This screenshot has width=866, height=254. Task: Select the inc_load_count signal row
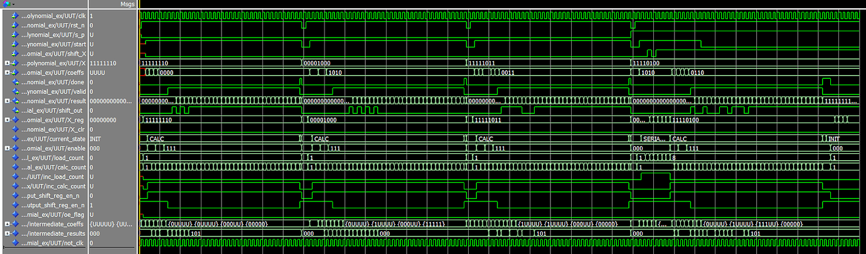click(53, 176)
